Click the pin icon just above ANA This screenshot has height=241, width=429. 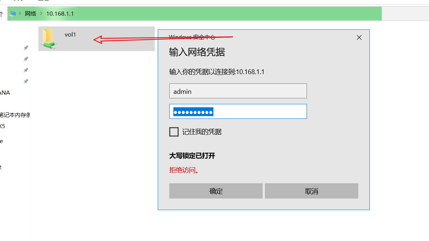pyautogui.click(x=26, y=81)
